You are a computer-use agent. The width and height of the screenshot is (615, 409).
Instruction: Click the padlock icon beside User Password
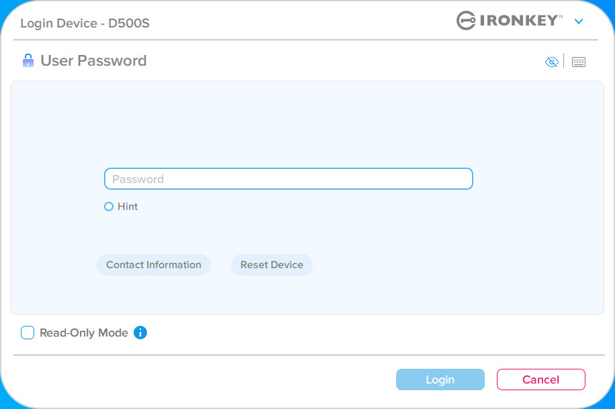tap(28, 60)
